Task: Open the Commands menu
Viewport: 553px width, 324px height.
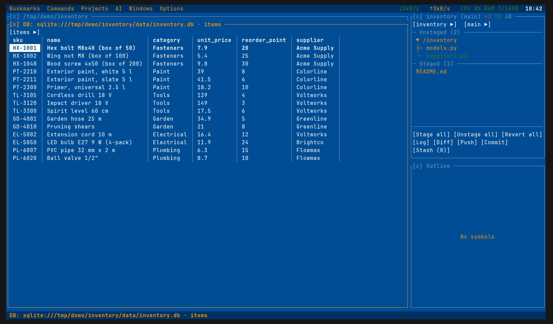Action: 60,9
